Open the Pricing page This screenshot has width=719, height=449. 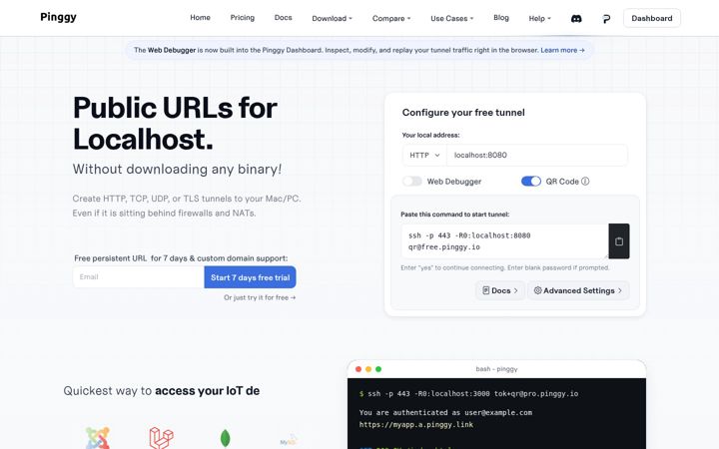point(242,17)
